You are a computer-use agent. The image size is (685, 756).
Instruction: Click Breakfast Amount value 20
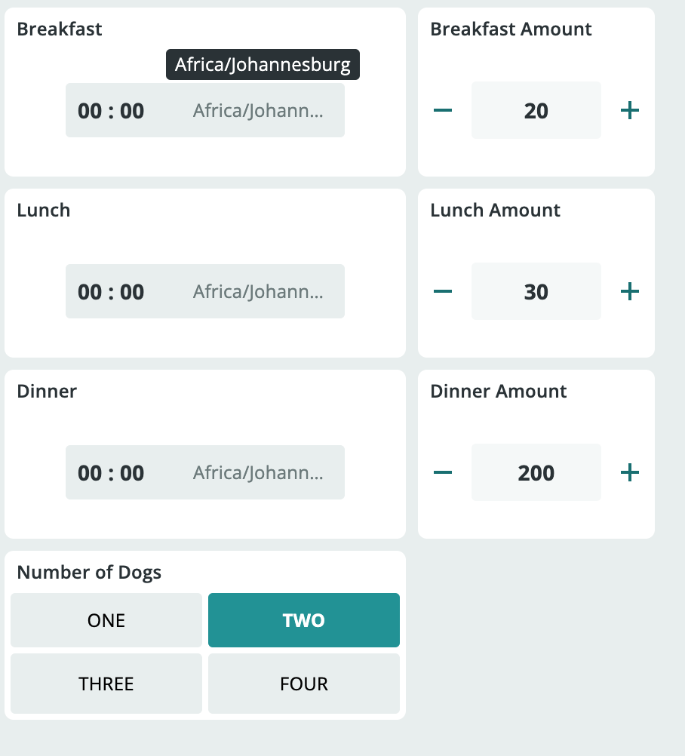[536, 111]
